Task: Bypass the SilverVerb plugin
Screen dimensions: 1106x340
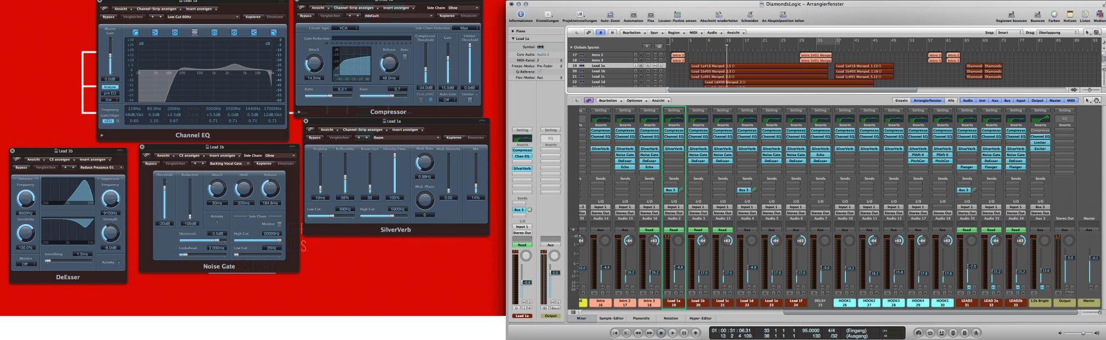Action: [x=315, y=137]
